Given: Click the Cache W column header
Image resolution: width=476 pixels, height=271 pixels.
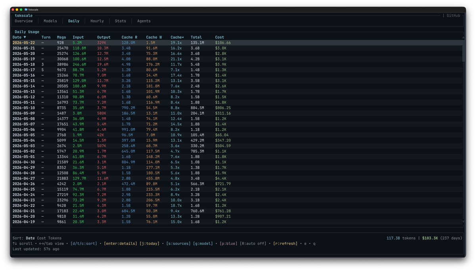Looking at the screenshot, I should pyautogui.click(x=154, y=37).
